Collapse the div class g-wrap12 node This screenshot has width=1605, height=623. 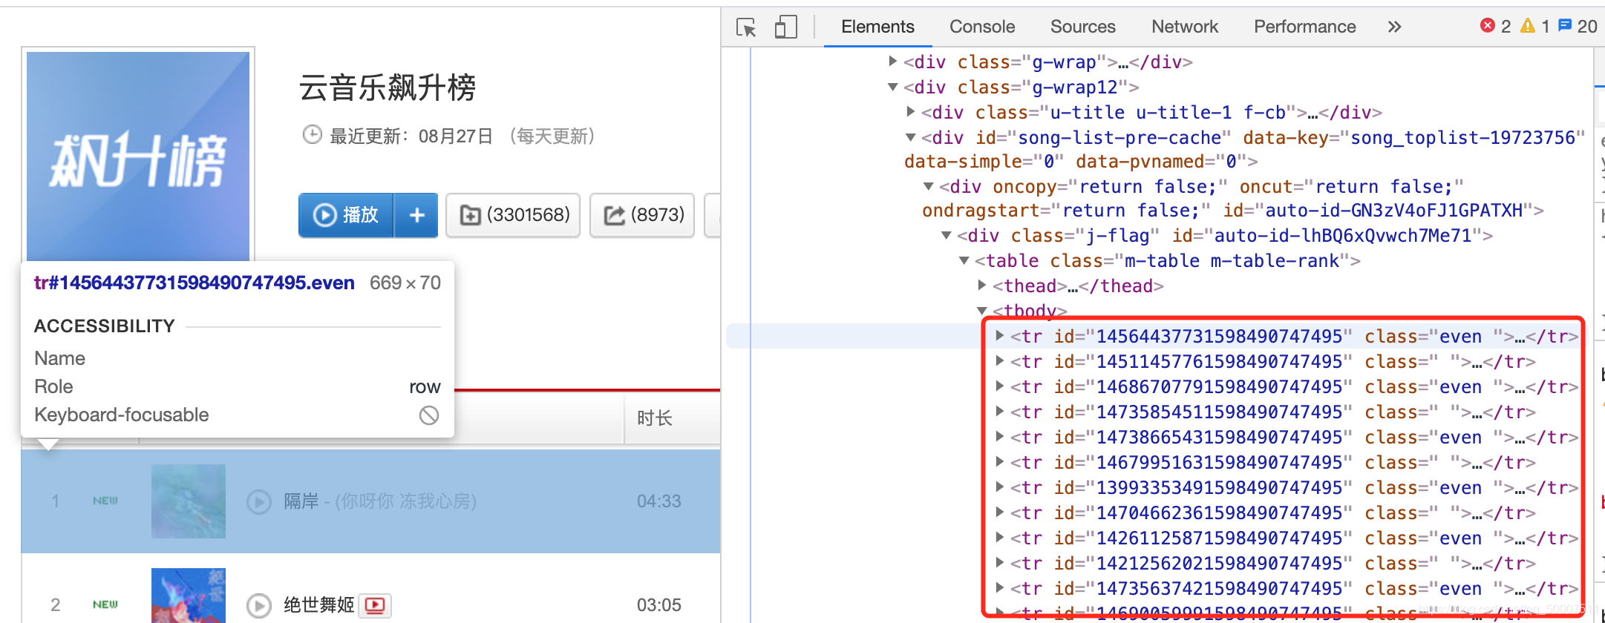click(x=893, y=87)
